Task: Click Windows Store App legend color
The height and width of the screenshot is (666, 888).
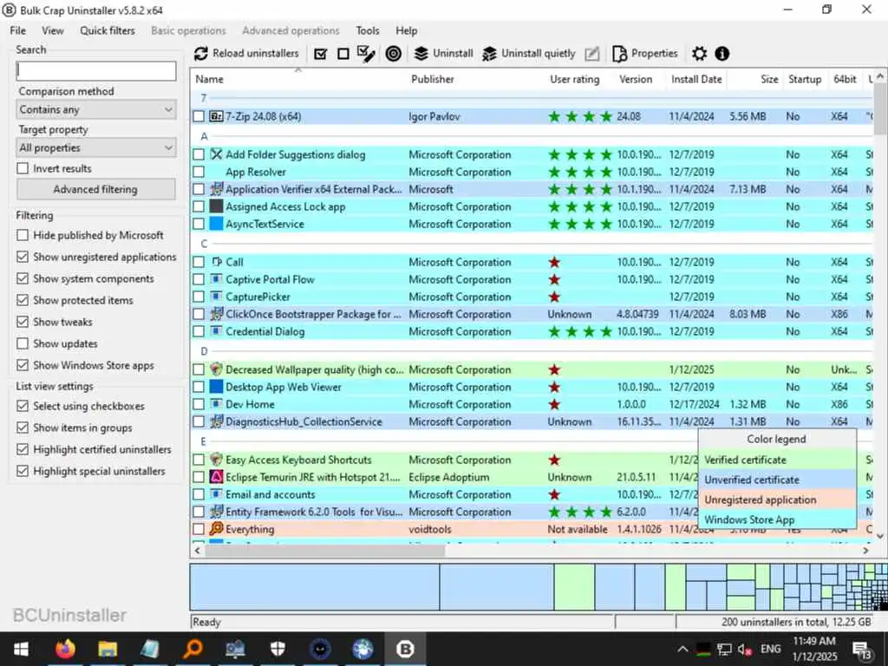Action: click(x=777, y=519)
